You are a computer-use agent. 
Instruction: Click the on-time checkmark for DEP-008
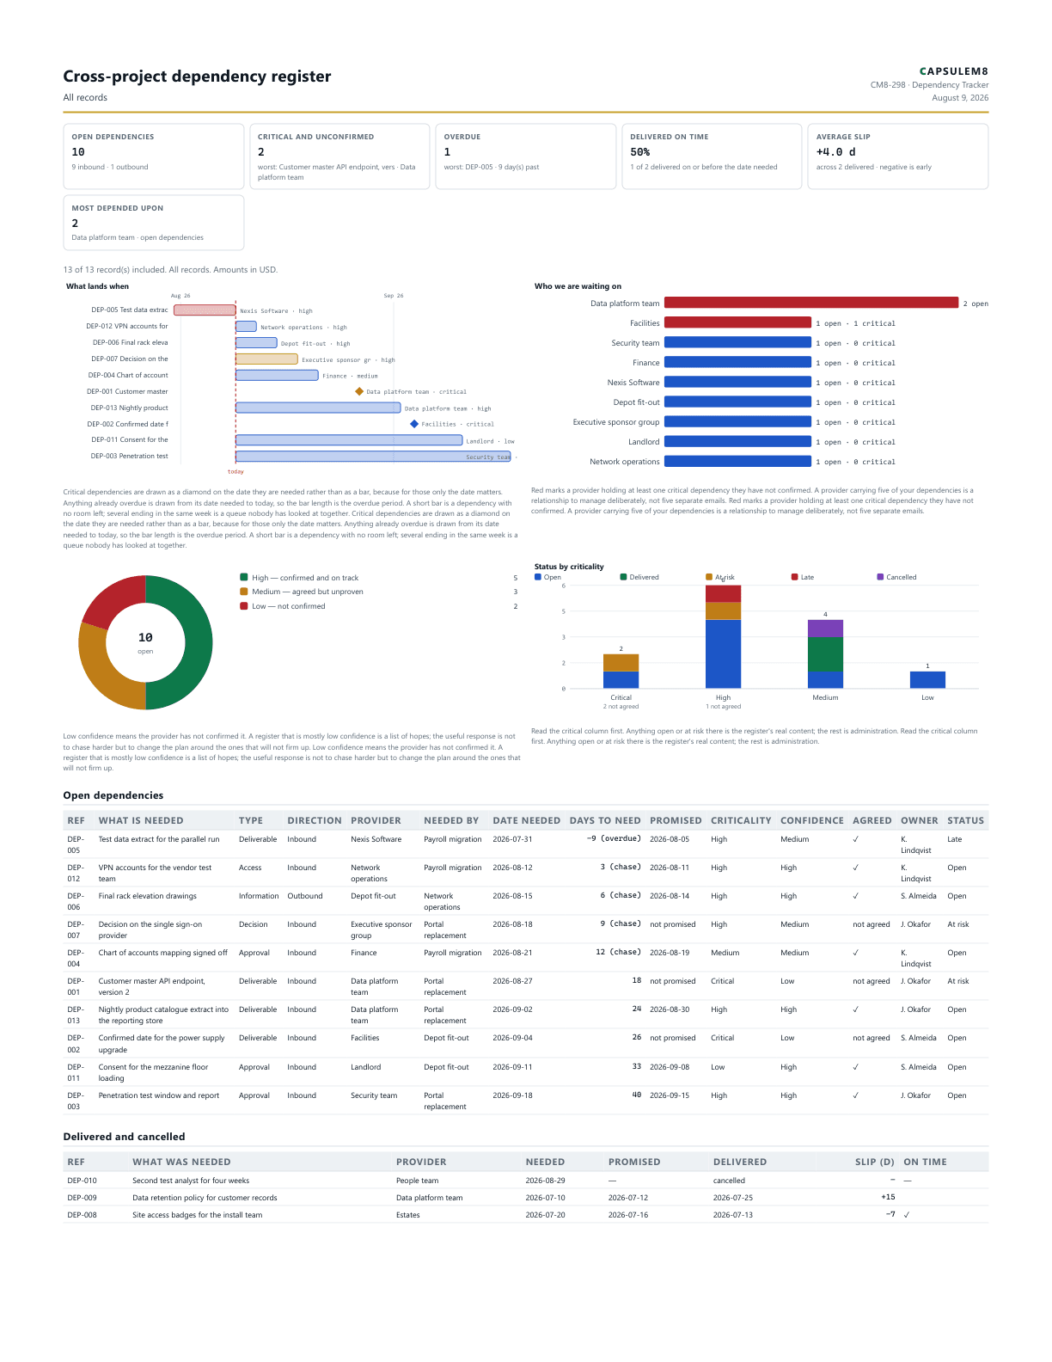click(907, 1215)
